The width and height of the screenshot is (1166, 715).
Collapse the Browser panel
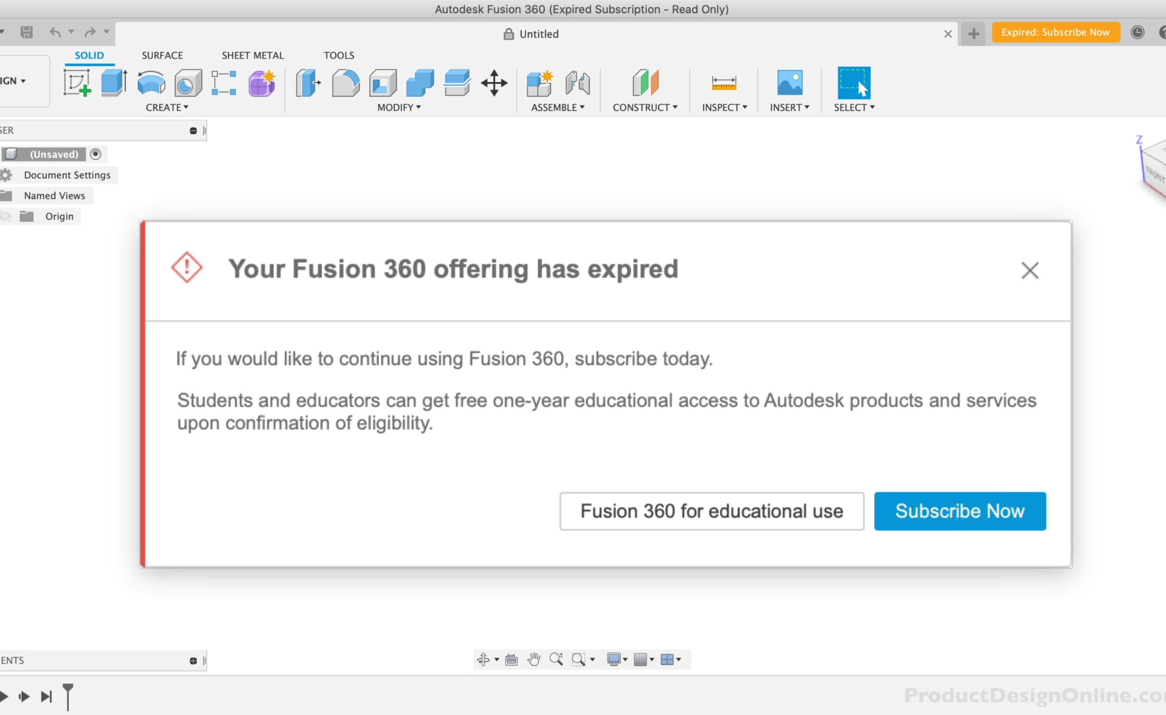point(193,131)
